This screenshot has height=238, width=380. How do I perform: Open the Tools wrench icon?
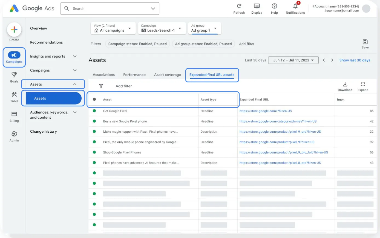14,94
